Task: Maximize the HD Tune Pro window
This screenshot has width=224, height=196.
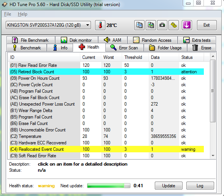Action: 199,3
